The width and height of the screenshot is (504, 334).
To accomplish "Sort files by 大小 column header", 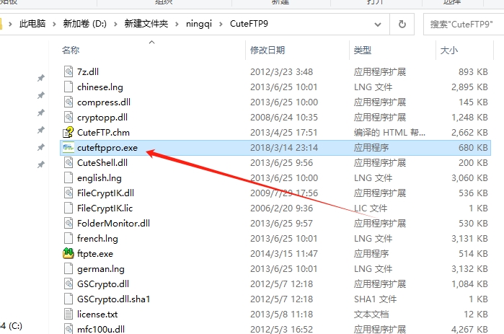I will coord(448,50).
